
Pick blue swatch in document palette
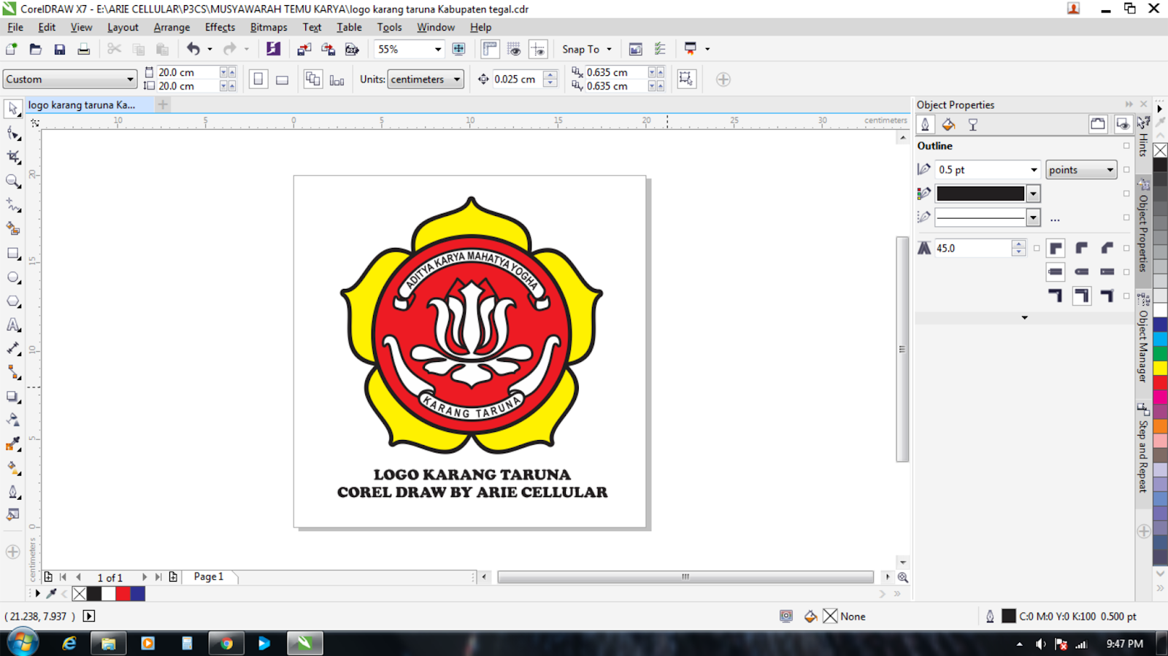point(138,594)
